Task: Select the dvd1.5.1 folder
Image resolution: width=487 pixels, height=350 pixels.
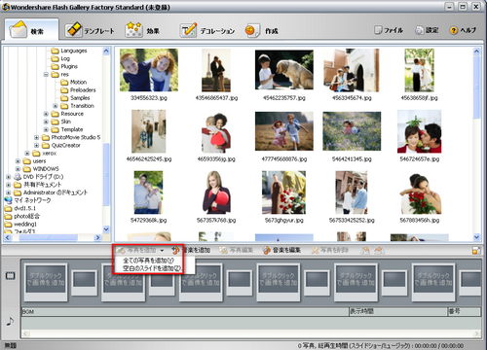Action: pyautogui.click(x=20, y=208)
